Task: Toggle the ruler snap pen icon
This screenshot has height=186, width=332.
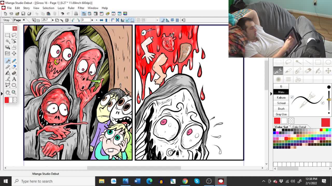Action: (163, 20)
